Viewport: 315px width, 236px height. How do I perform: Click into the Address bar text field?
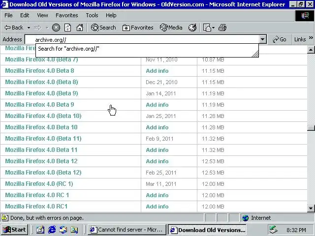[x=142, y=39]
